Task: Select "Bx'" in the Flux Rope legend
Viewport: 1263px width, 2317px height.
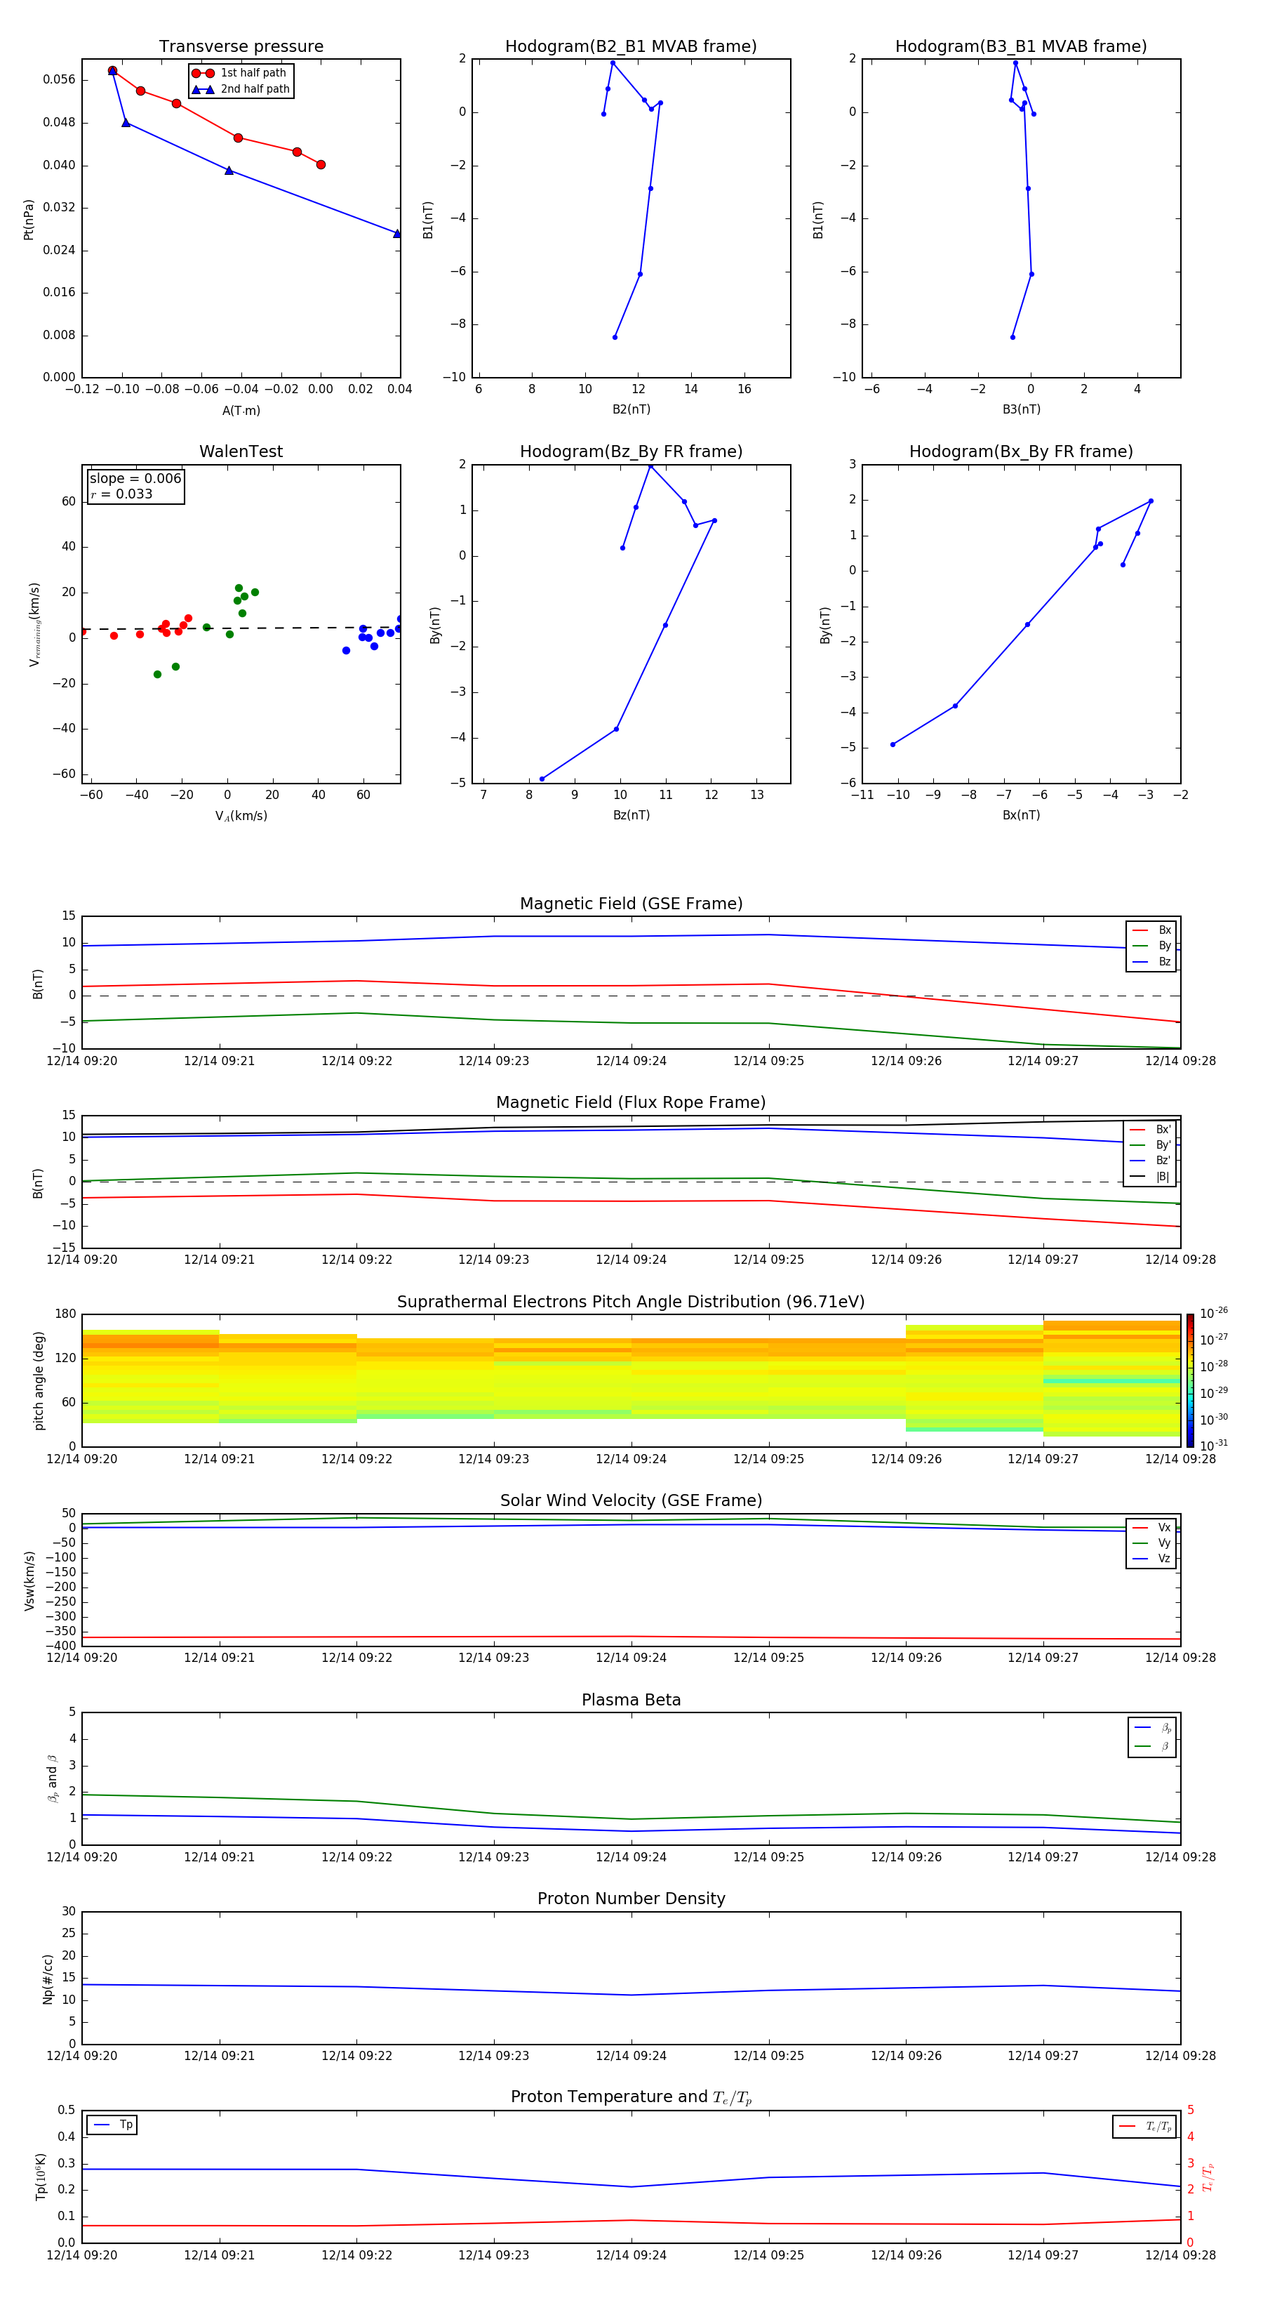Action: [1151, 1130]
